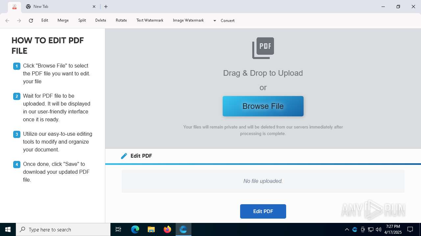Select the New Tab browser tab

(x=61, y=7)
